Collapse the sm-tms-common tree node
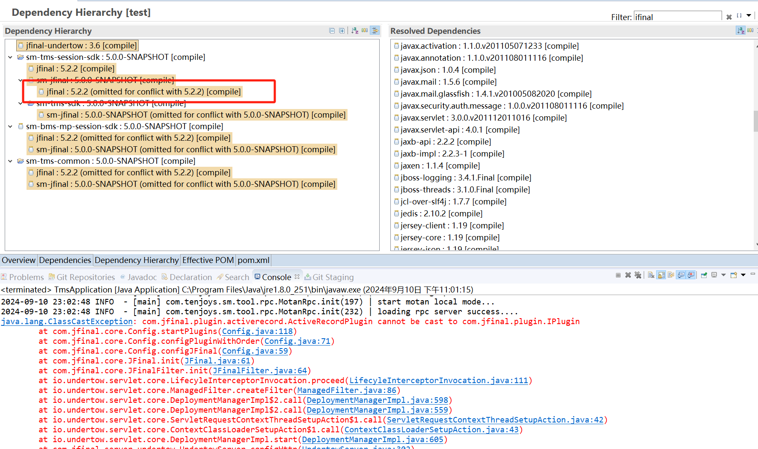The image size is (758, 449). [10, 161]
